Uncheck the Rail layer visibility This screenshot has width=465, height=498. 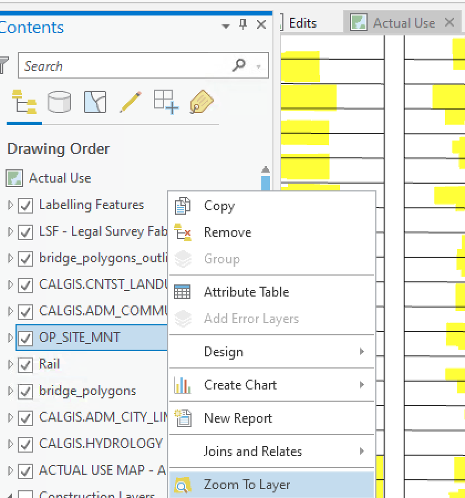pyautogui.click(x=24, y=365)
